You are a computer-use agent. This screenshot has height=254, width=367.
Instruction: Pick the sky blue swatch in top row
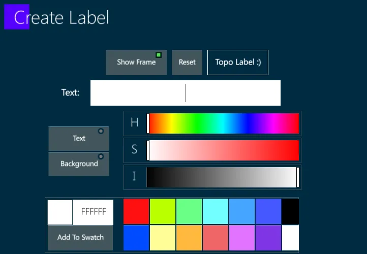pos(242,211)
